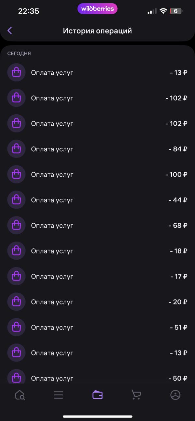Tap the battery indicator in the status bar
195x421 pixels.
click(x=176, y=11)
